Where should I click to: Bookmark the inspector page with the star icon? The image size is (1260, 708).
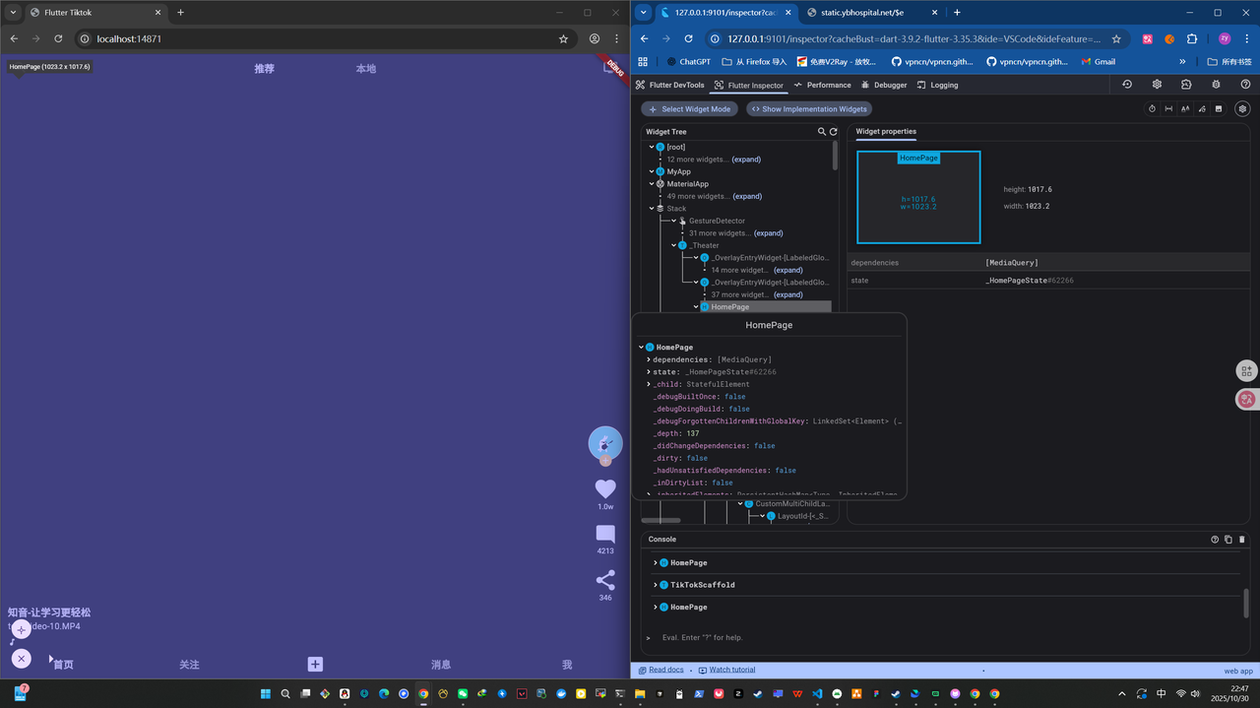pyautogui.click(x=1116, y=39)
